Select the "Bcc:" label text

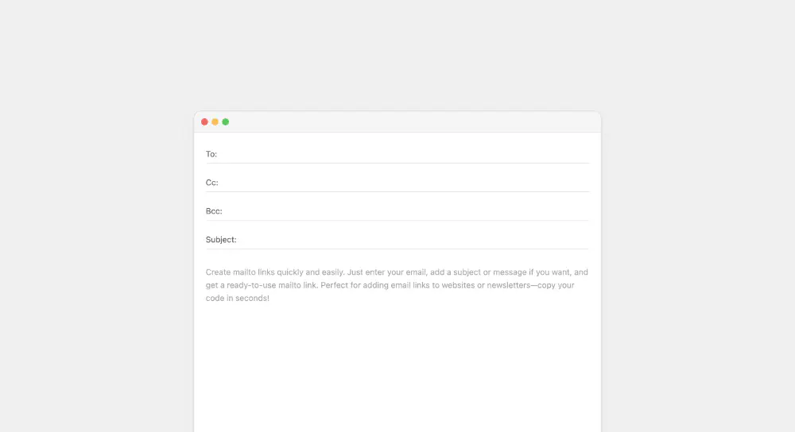[214, 211]
